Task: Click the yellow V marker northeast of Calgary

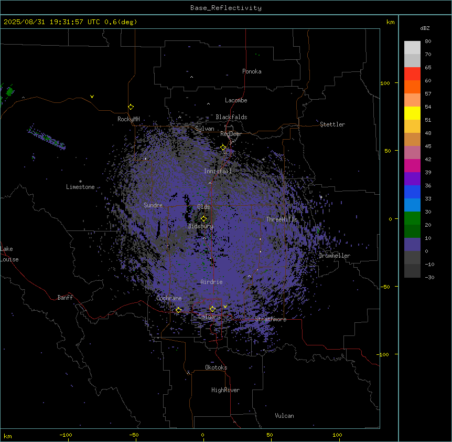Action: (225, 307)
